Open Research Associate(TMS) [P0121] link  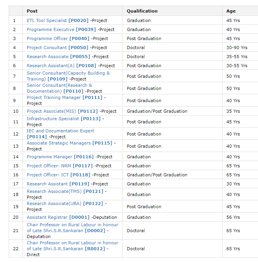pos(65,191)
